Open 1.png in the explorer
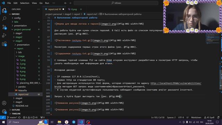Viewport: 222px width, 125px height. tap(23, 60)
